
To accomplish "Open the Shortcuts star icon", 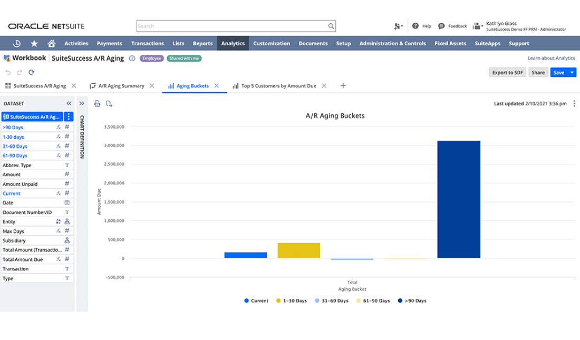I will (x=34, y=43).
